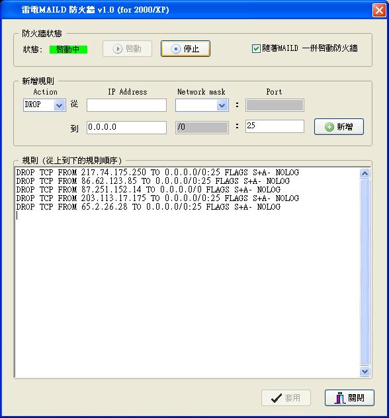Viewport: 389px width, 418px height.
Task: Click the scroll up arrow in rules list
Action: [x=365, y=173]
